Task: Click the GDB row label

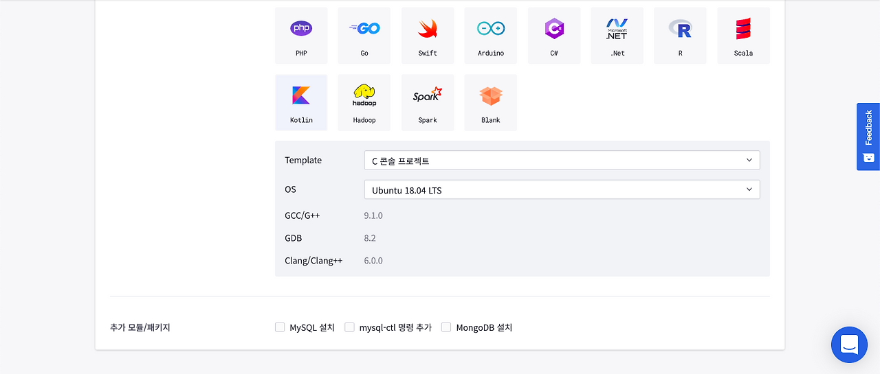Action: click(x=294, y=238)
